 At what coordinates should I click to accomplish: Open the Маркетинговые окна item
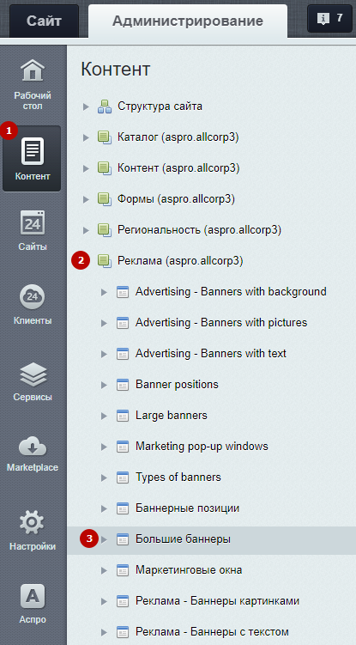[x=189, y=570]
